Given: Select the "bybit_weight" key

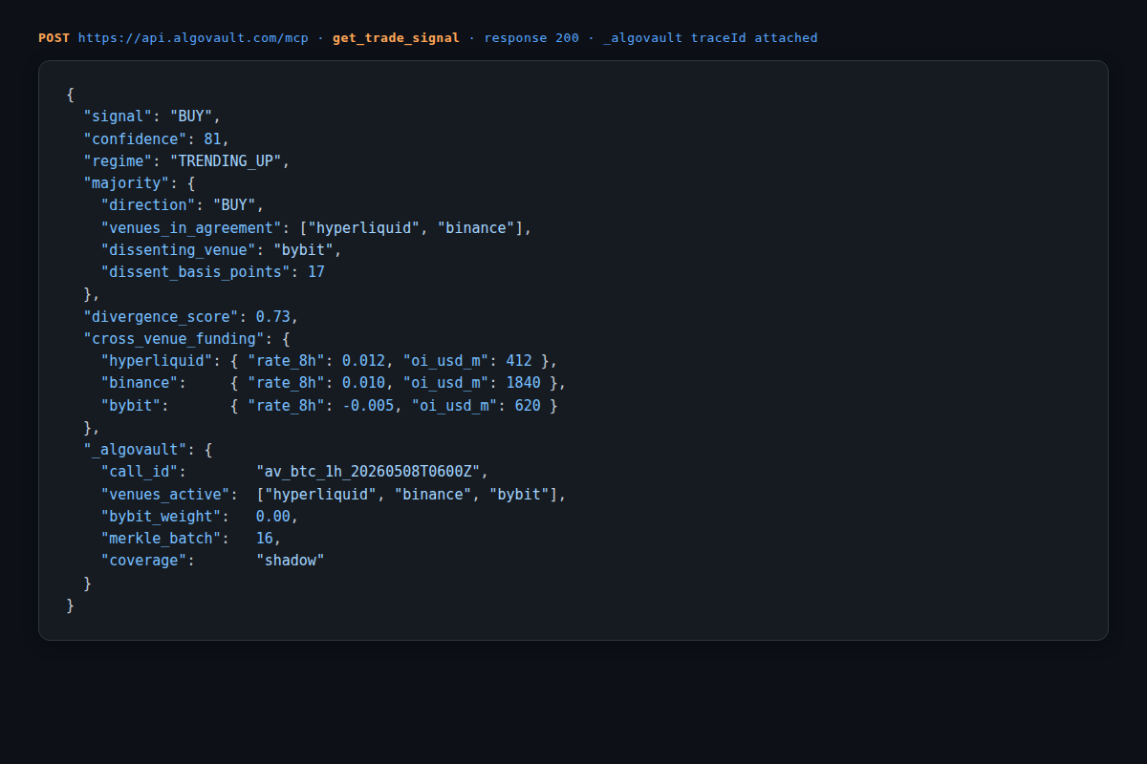Looking at the screenshot, I should click(162, 517).
